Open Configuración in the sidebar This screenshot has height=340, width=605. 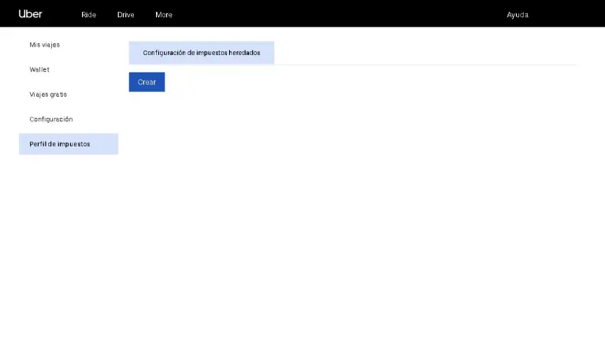51,120
